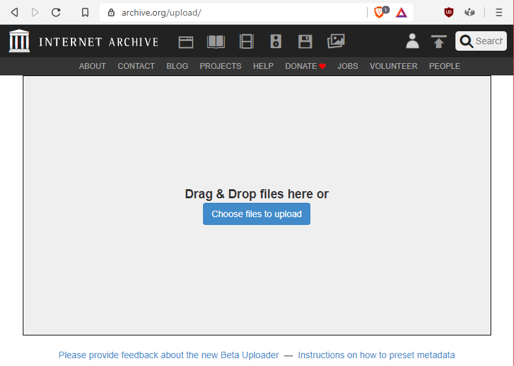Click the browser forward arrow

pyautogui.click(x=35, y=12)
